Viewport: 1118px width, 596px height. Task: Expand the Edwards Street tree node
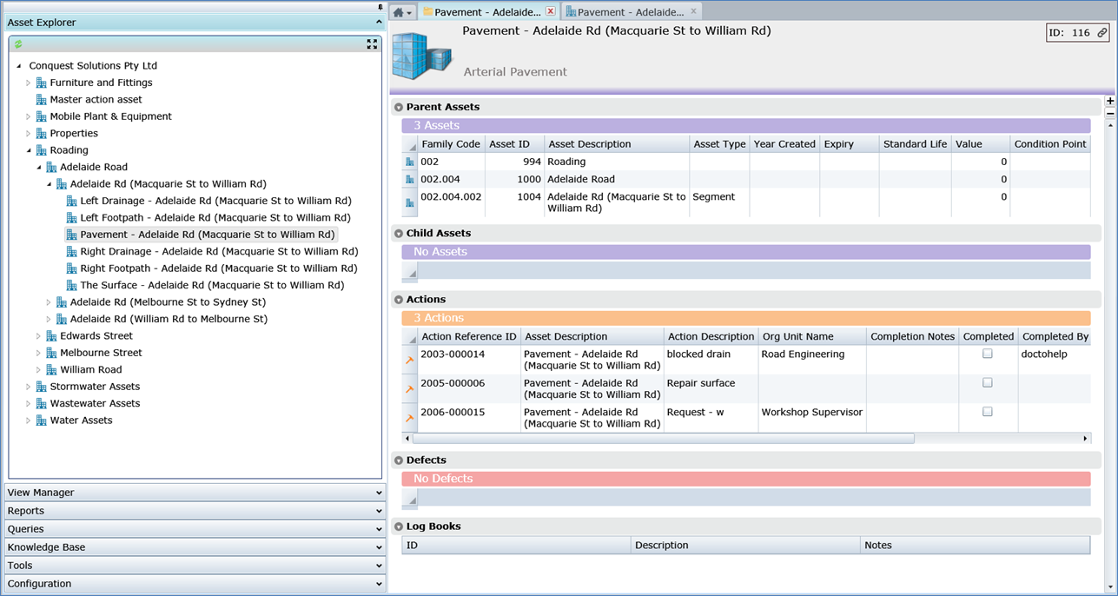tap(38, 336)
